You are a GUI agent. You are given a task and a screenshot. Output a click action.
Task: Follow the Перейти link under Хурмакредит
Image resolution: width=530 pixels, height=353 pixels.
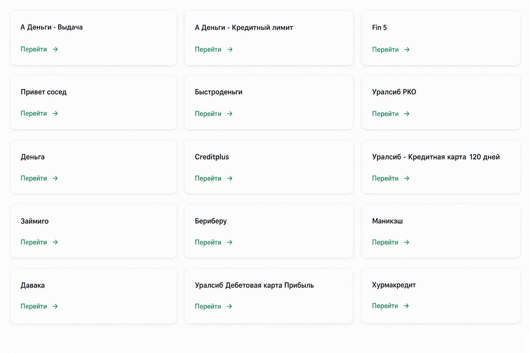(x=385, y=306)
